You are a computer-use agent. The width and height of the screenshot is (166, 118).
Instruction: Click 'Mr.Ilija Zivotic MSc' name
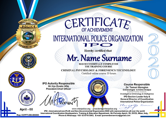coord(59,86)
